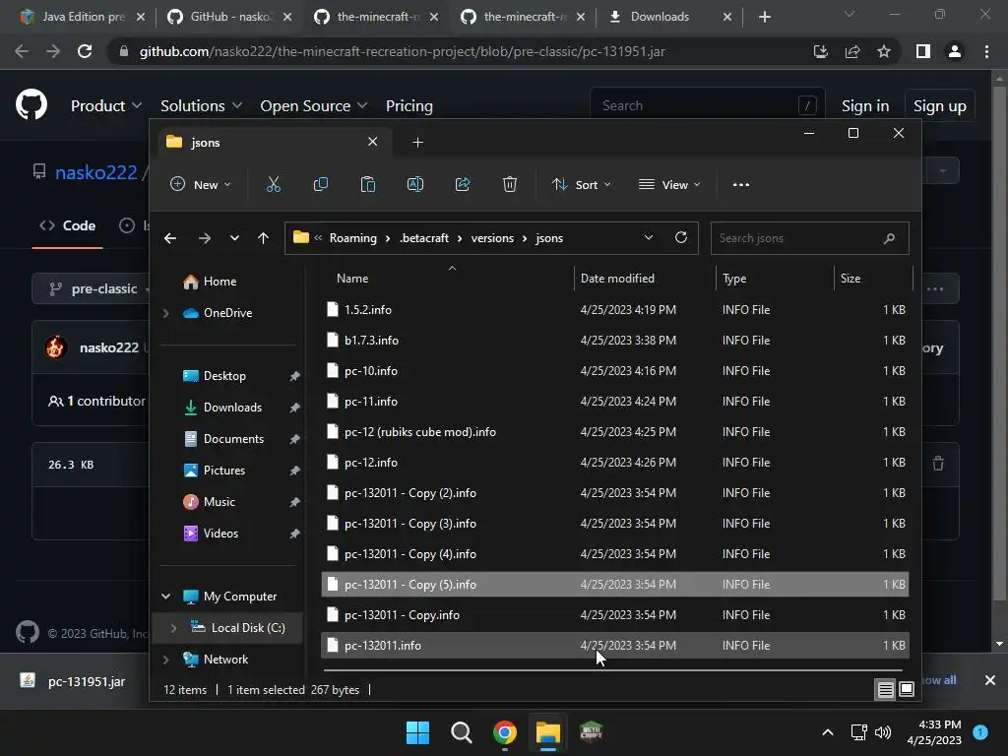The width and height of the screenshot is (1008, 756).
Task: Sort by Date modified column header
Action: pyautogui.click(x=617, y=279)
